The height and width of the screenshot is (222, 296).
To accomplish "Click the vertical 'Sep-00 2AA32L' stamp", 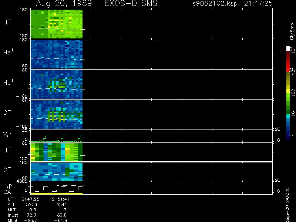I will coord(287,205).
